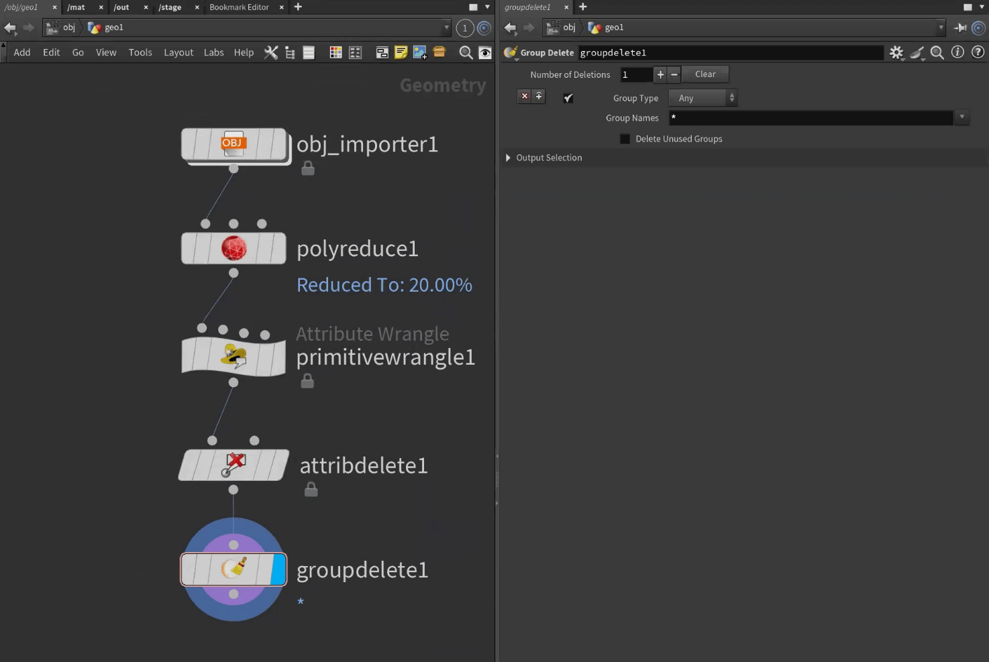Toggle the blue display flag on groupdelete1
The width and height of the screenshot is (989, 662).
pyautogui.click(x=278, y=569)
